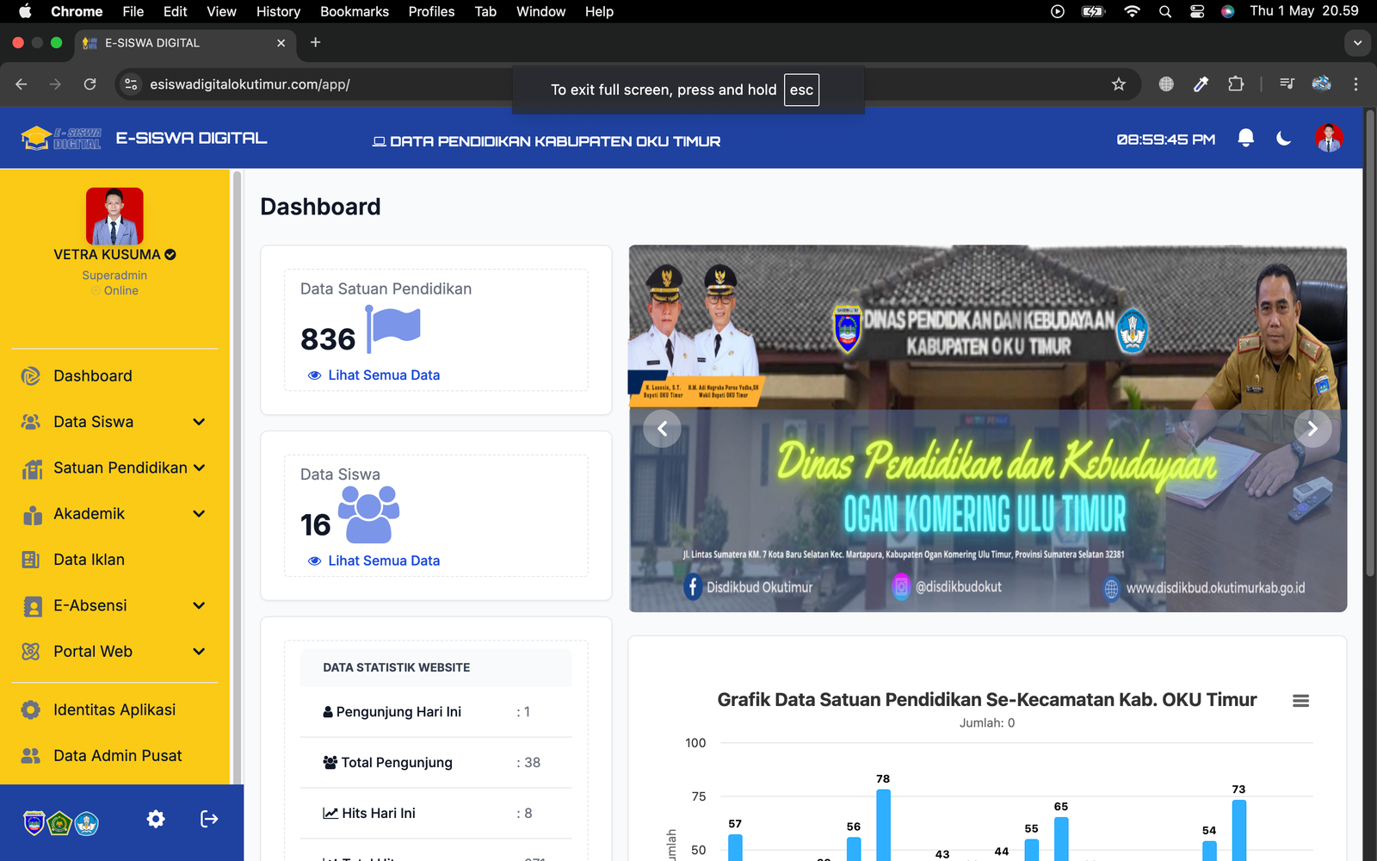Open the Chrome extensions puzzle icon

[1236, 84]
